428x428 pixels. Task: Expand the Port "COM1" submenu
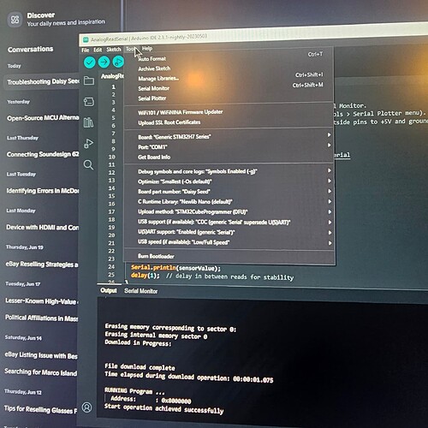coord(229,146)
